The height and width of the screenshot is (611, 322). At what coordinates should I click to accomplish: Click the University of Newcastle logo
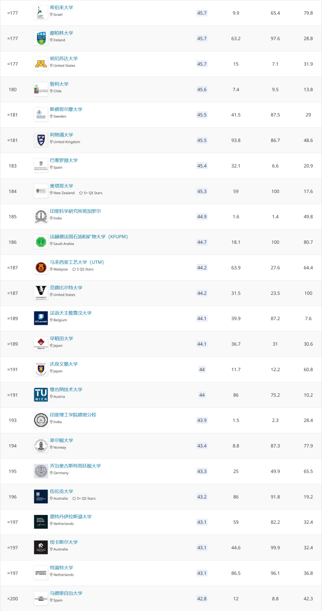point(41,547)
